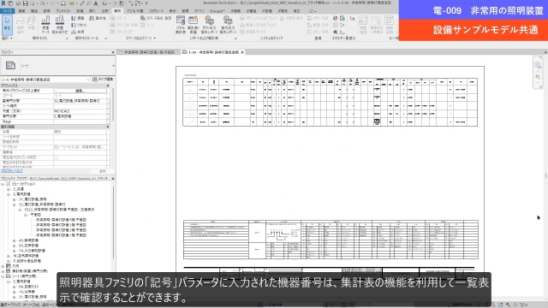Expand the C_共通 tree node
The width and height of the screenshot is (548, 308).
(x=9, y=189)
